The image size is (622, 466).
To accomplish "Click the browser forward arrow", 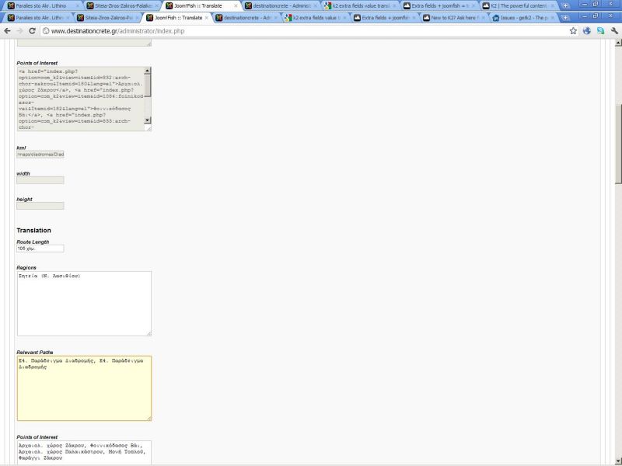I will 20,31.
